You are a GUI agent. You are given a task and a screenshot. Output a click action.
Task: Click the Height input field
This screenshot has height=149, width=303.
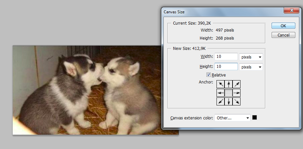coord(226,67)
